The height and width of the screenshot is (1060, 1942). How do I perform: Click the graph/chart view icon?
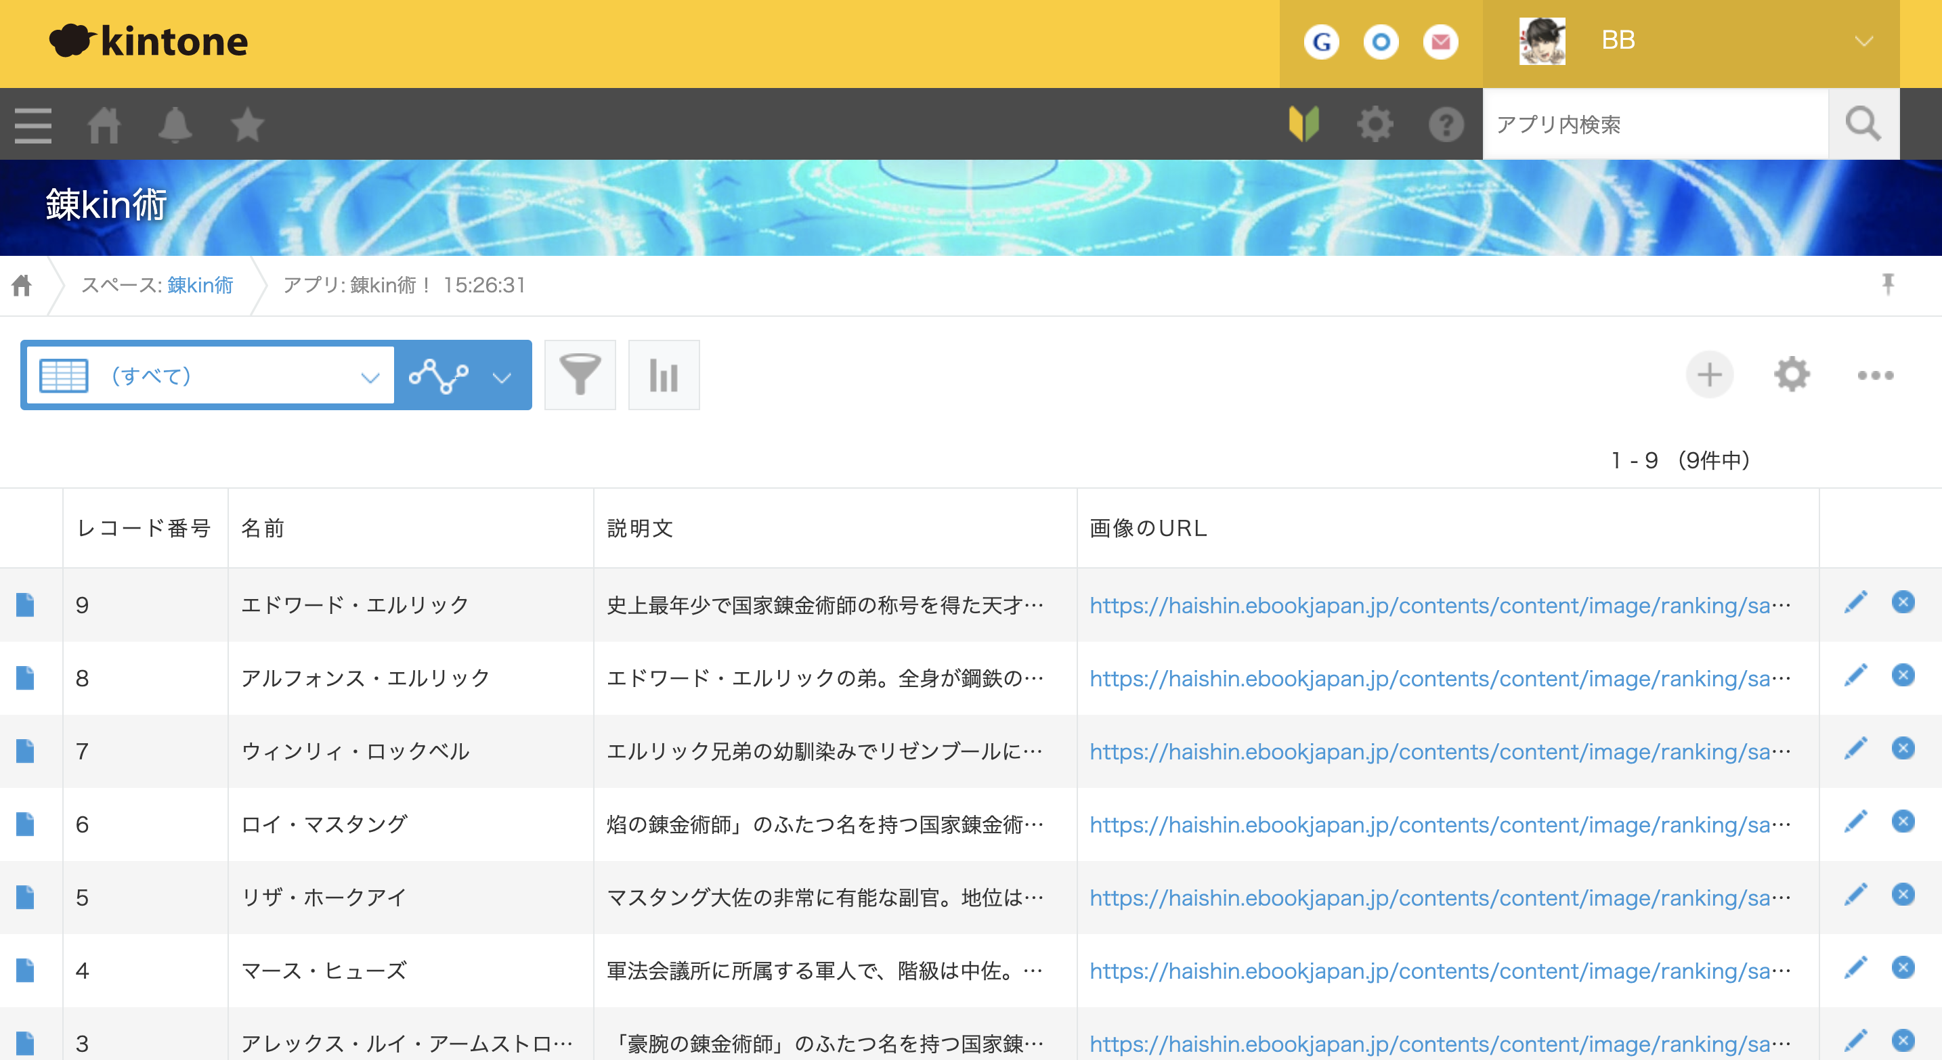[x=666, y=375]
